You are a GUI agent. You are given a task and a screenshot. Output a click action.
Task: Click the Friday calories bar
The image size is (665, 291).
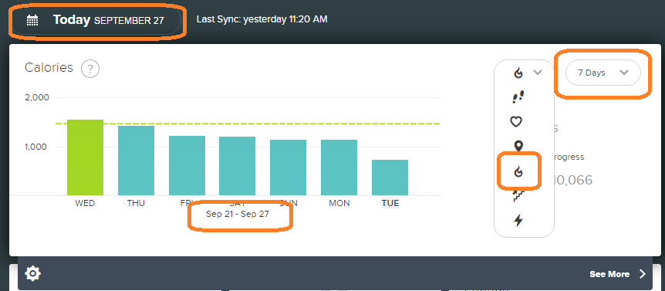(x=187, y=165)
